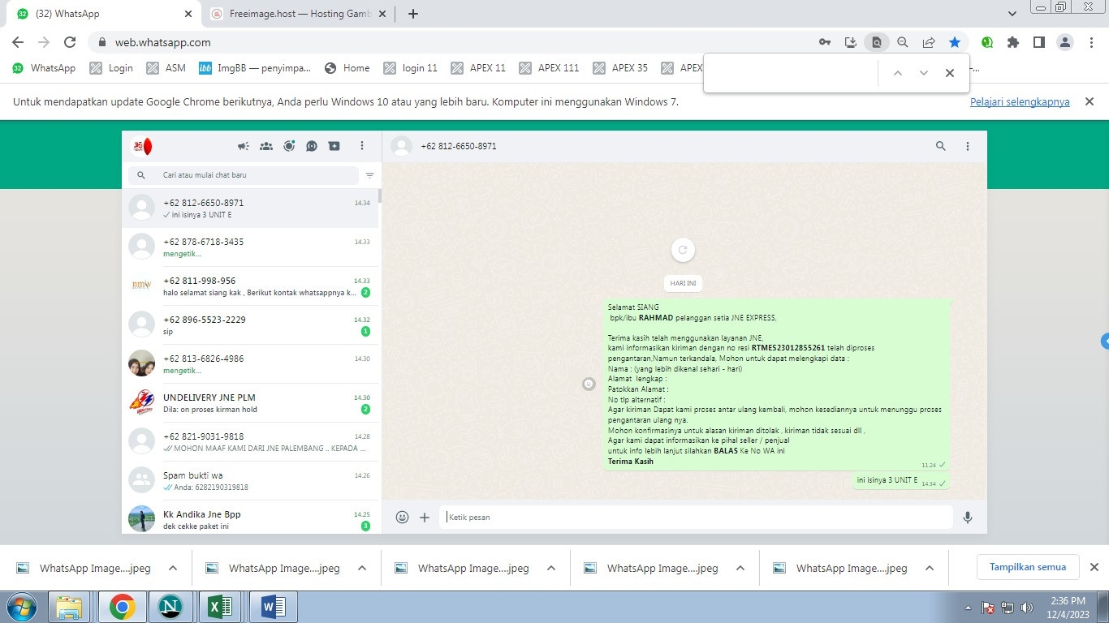Screen dimensions: 1109x623
Task: Click the 'Cari atau mulai chat baru' search box
Action: coord(243,175)
